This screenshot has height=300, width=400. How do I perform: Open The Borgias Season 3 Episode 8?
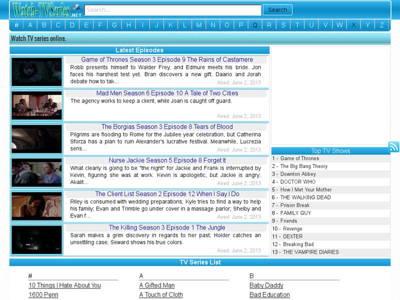167,127
